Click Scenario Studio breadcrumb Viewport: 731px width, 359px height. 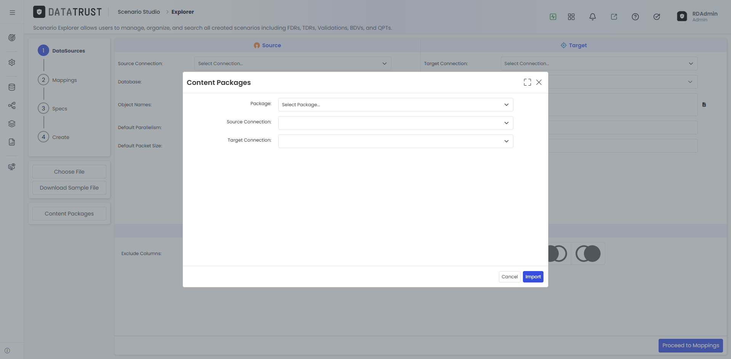(139, 12)
